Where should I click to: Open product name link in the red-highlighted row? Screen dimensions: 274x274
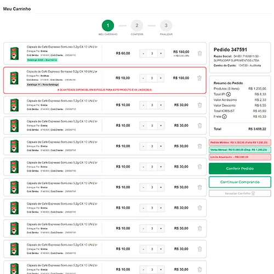pyautogui.click(x=62, y=71)
